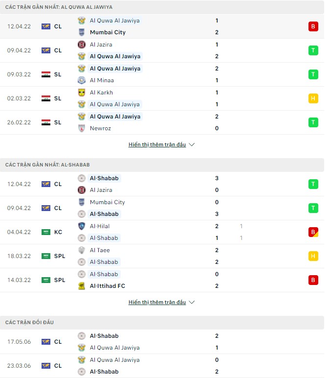This screenshot has width=330, height=378.
Task: Click the Al Jazira club logo
Action: (82, 45)
